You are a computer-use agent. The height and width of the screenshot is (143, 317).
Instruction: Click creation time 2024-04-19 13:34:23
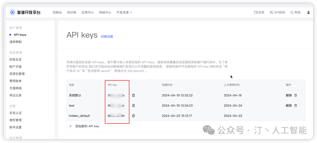(177, 106)
